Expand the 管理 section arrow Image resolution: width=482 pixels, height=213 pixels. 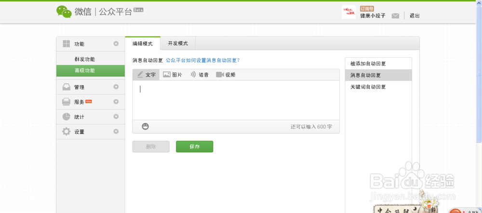pos(116,87)
